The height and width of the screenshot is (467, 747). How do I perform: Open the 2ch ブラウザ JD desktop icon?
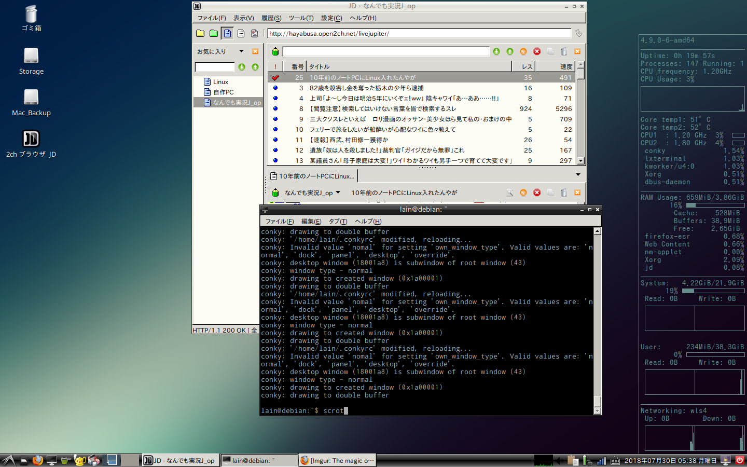pyautogui.click(x=31, y=143)
